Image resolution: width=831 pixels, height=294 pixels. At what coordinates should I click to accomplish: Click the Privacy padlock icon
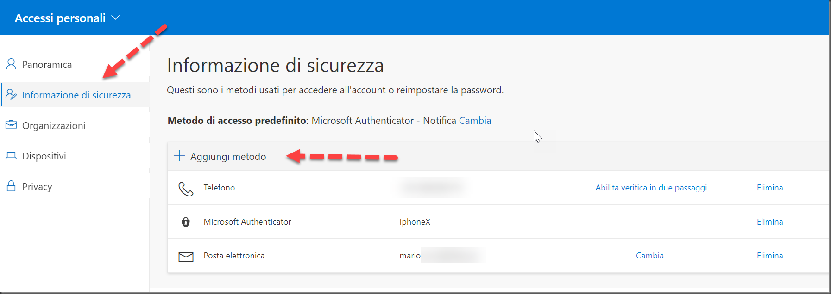click(11, 186)
